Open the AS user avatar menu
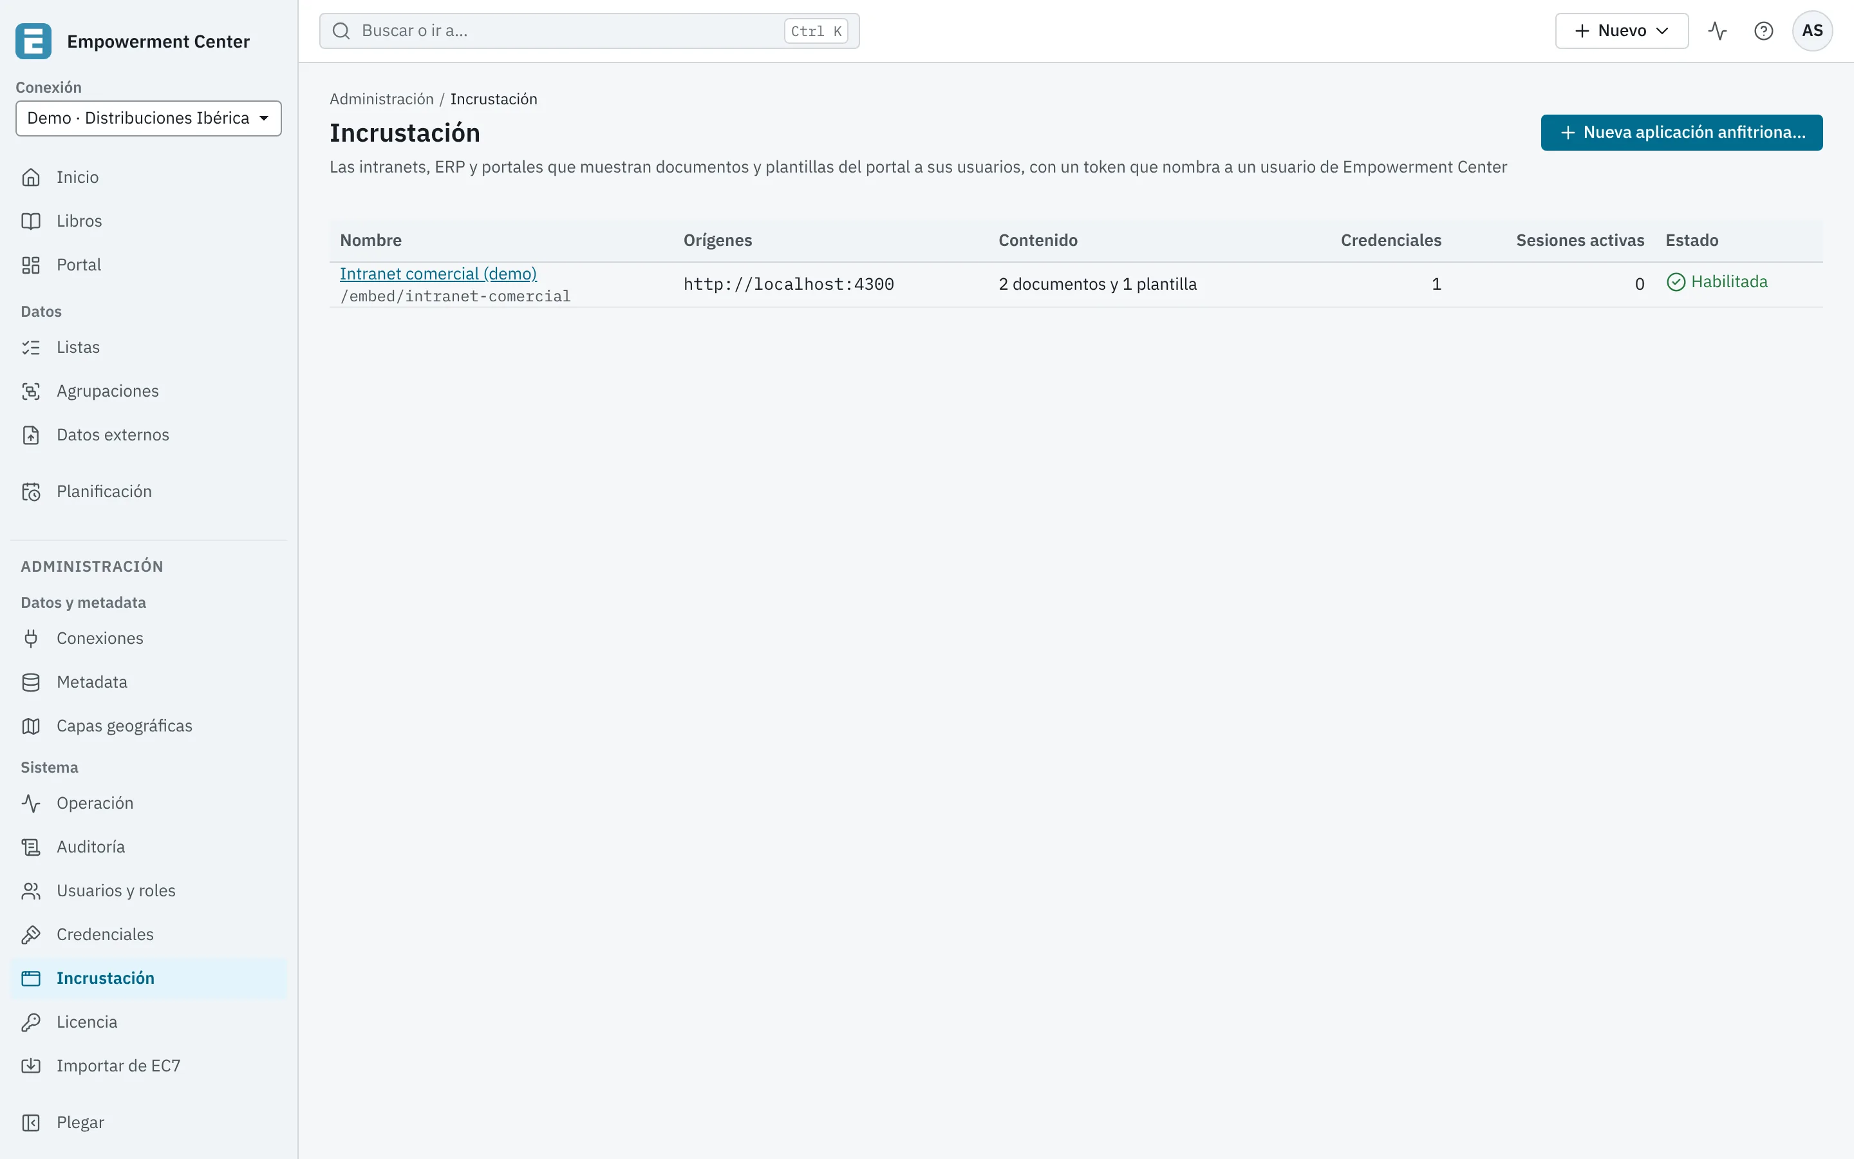This screenshot has width=1854, height=1159. pyautogui.click(x=1812, y=32)
